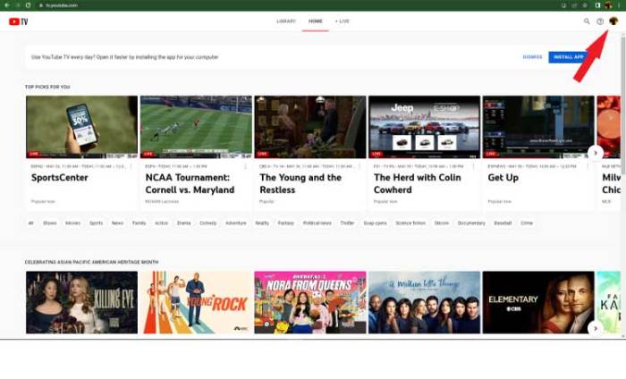Go back with the browser back arrow
The width and height of the screenshot is (626, 379).
tap(7, 5)
